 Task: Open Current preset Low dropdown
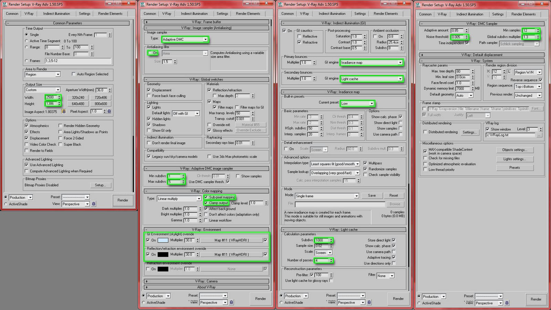(357, 103)
